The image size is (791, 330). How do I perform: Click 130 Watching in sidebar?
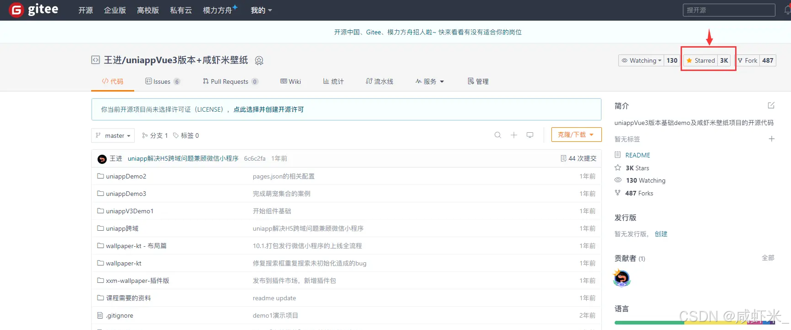[646, 180]
